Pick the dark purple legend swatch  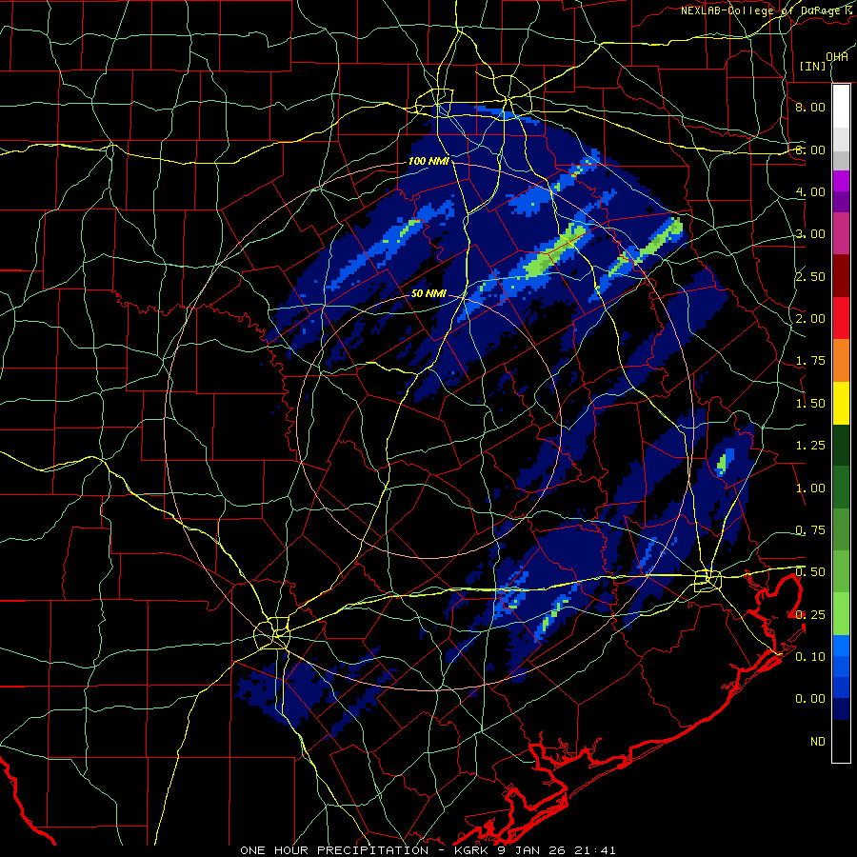click(841, 202)
